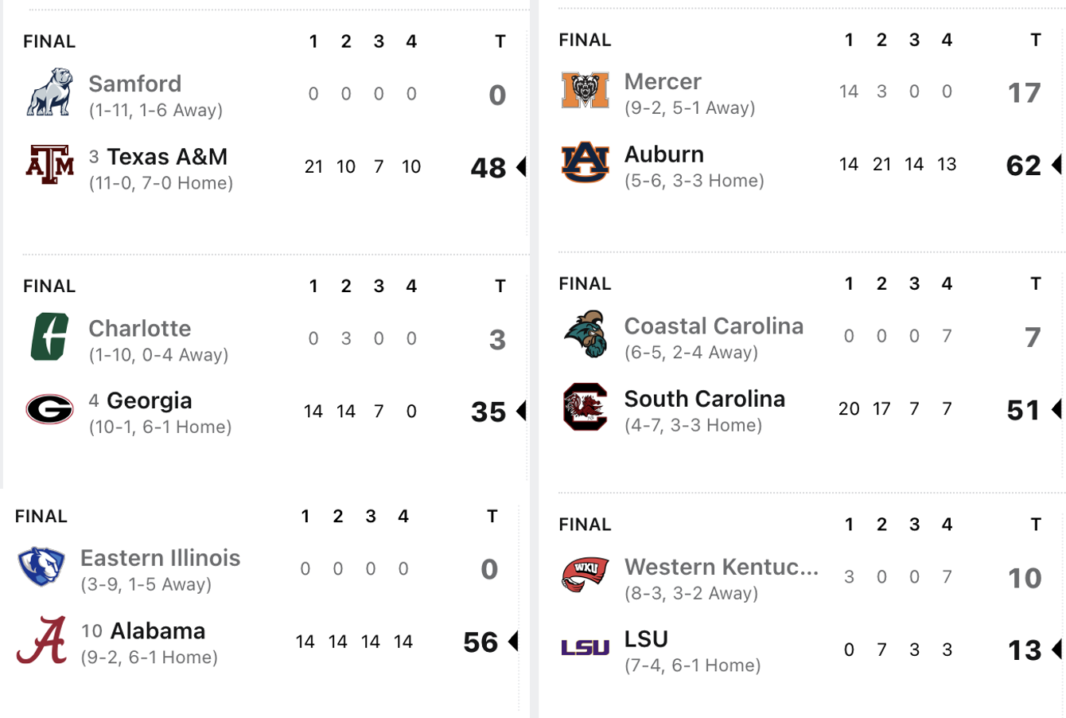
Task: Open the LSU team name link
Action: tap(646, 639)
